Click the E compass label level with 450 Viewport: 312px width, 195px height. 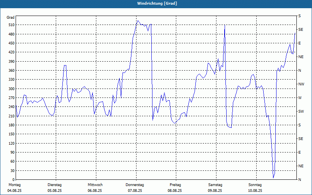[300, 43]
